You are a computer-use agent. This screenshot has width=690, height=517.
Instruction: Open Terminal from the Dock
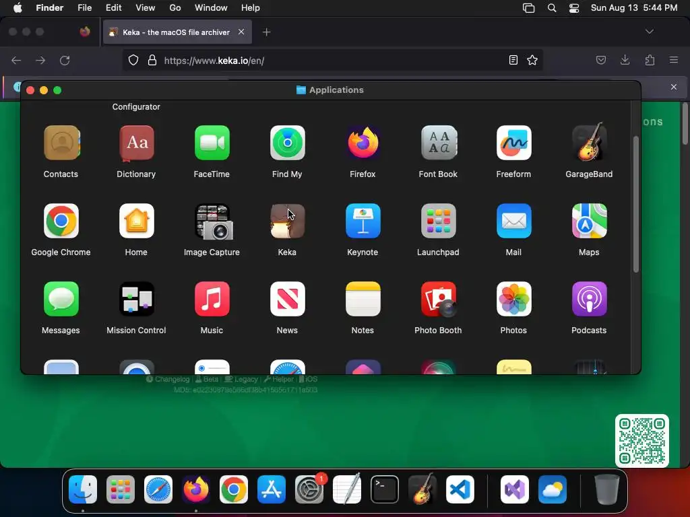[x=385, y=489]
